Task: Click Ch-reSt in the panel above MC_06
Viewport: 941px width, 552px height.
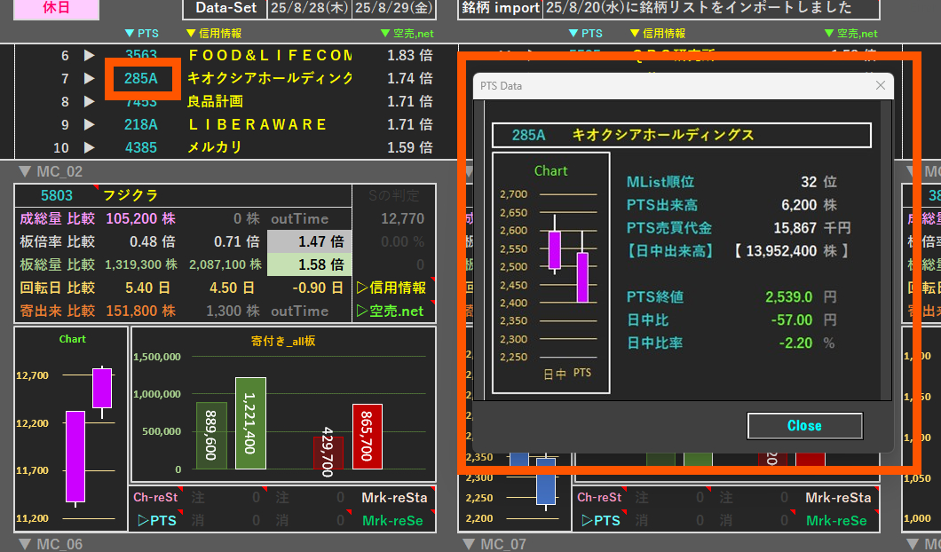Action: (155, 497)
